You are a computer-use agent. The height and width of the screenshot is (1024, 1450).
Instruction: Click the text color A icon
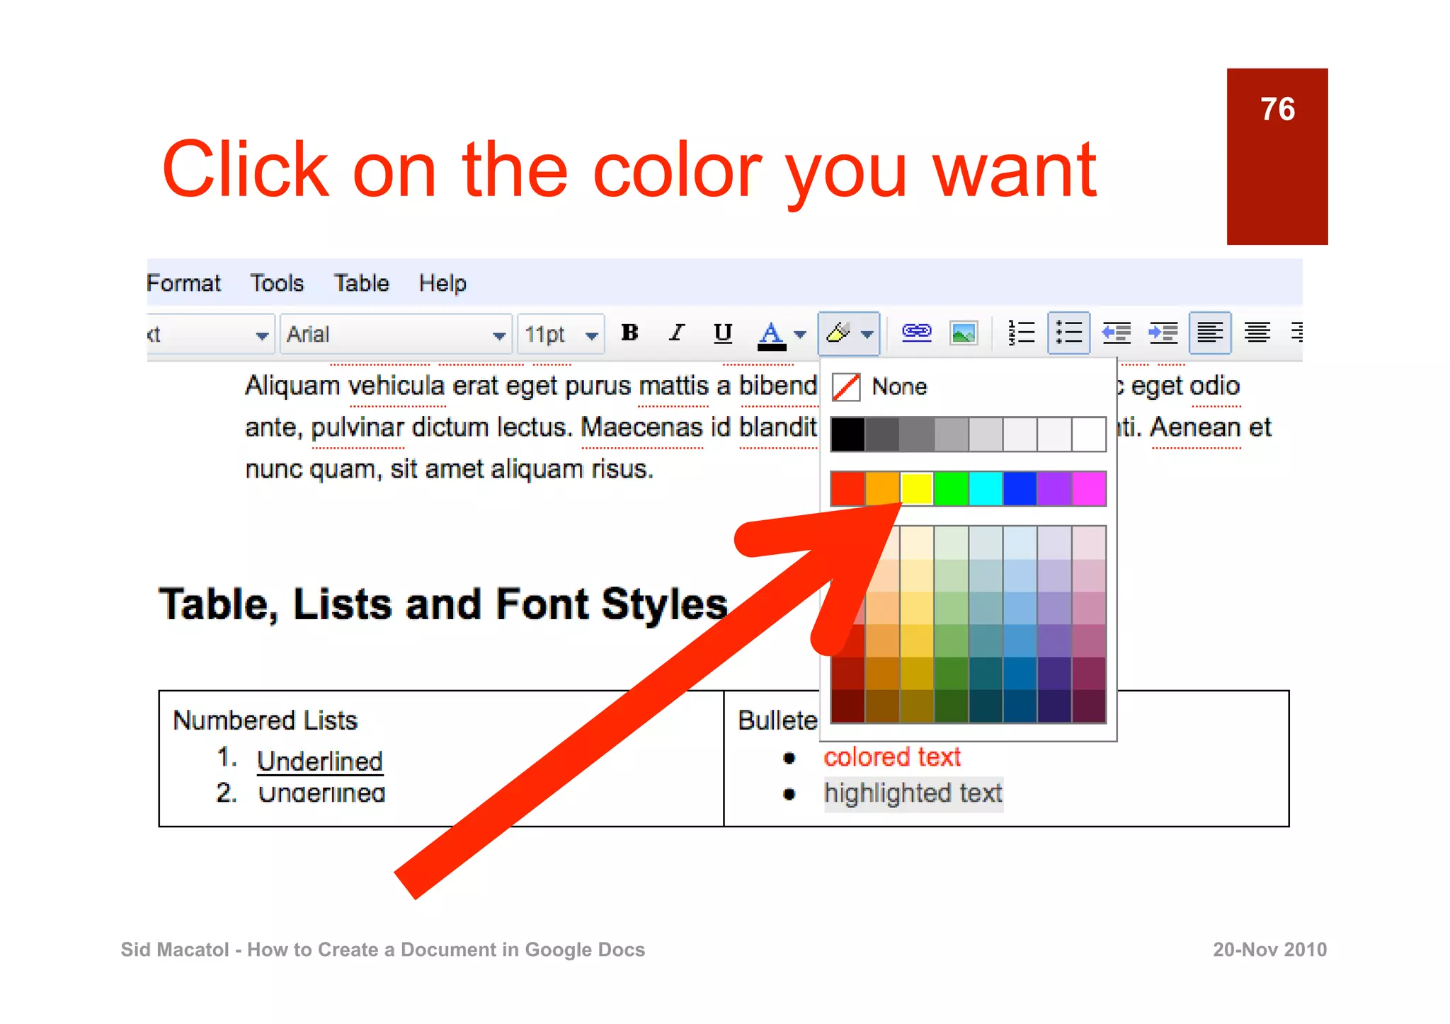pos(772,335)
